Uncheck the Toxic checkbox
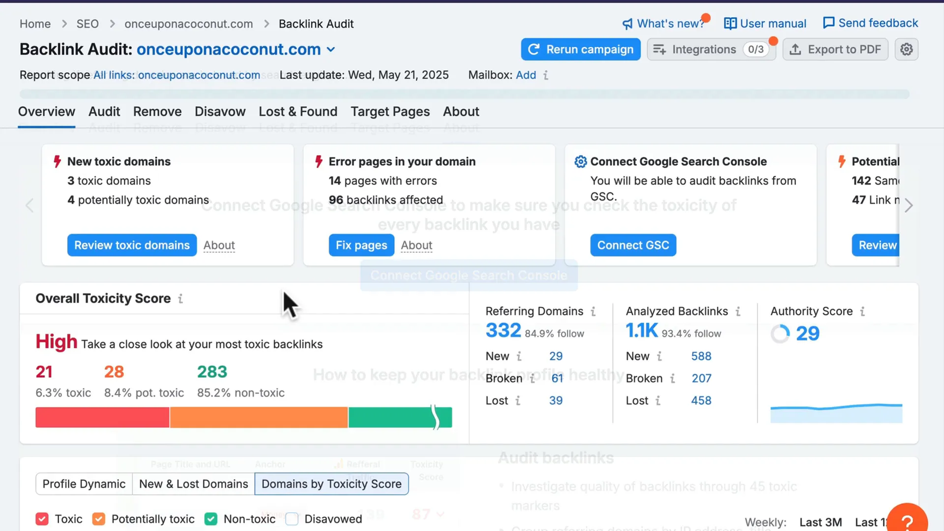944x531 pixels. [x=42, y=519]
